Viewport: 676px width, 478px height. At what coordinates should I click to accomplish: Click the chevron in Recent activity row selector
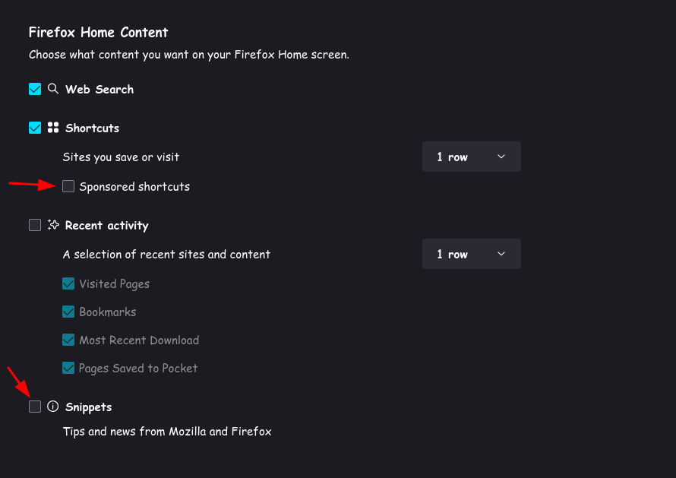[501, 254]
